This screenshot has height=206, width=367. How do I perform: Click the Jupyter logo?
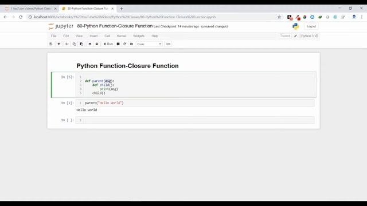61,26
